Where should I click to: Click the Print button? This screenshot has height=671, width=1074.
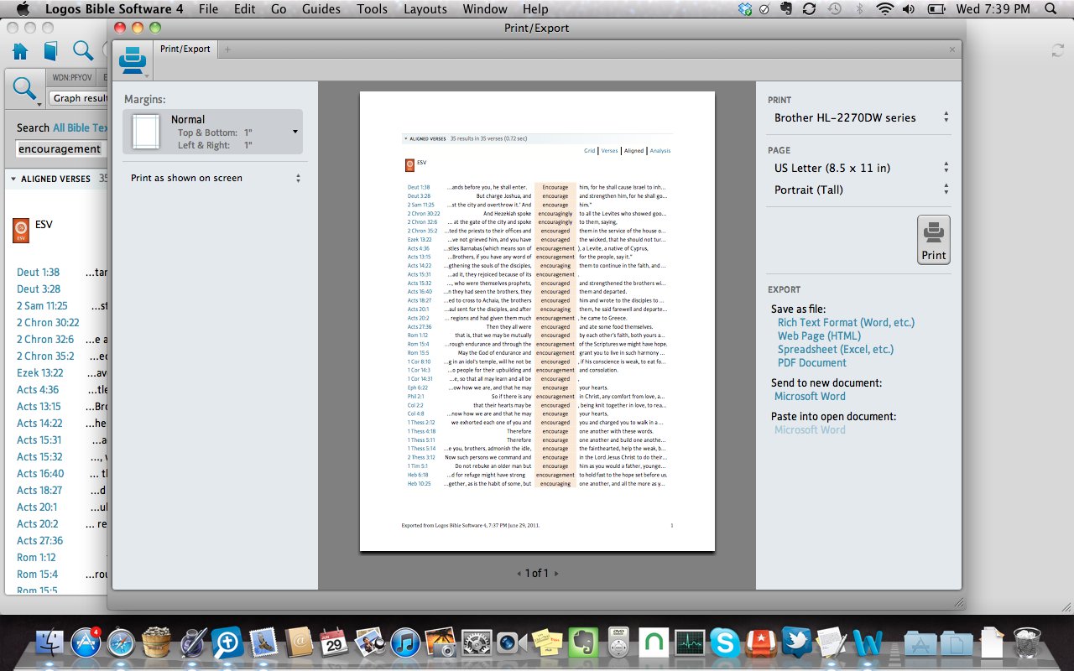(934, 240)
